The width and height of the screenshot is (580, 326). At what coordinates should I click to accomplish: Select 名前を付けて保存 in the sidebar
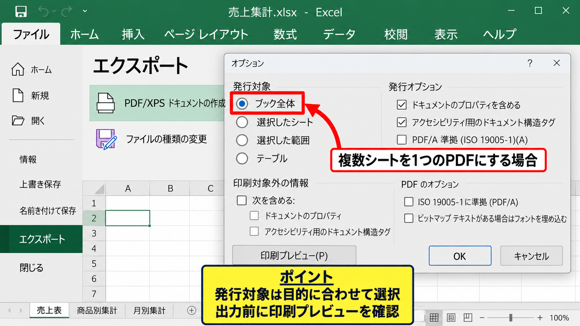(48, 210)
